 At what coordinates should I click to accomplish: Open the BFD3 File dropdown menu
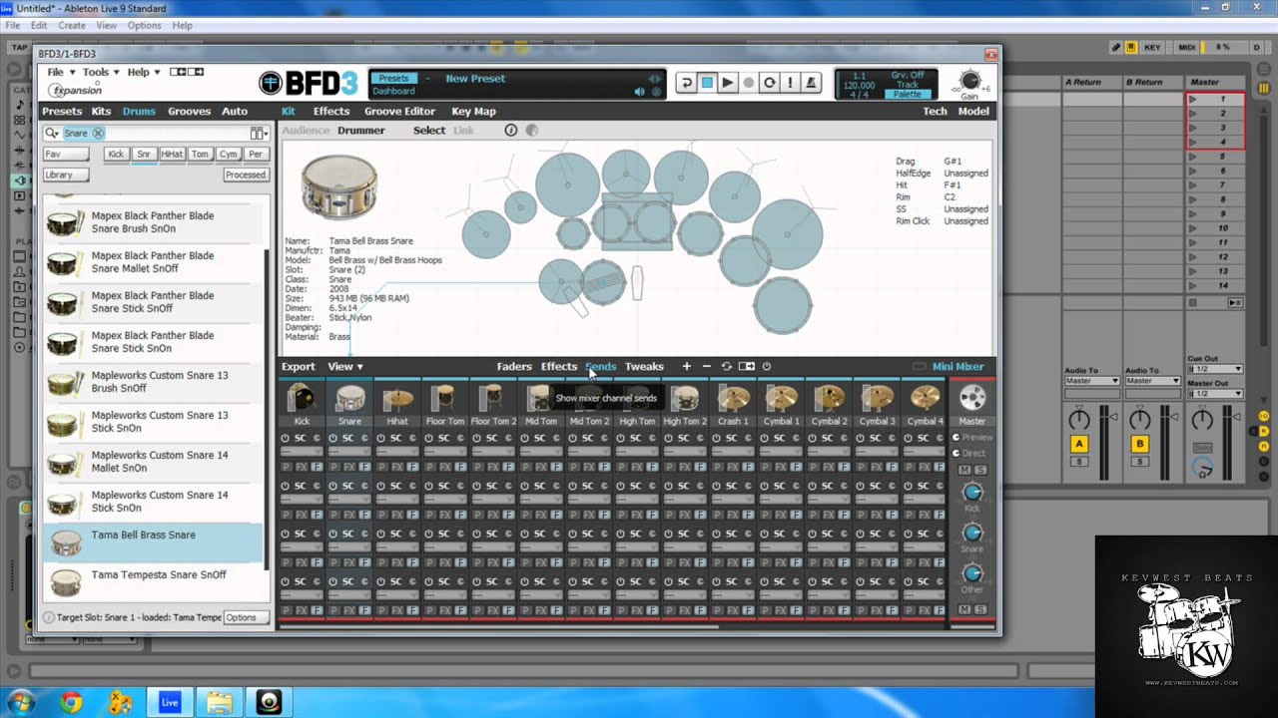[60, 72]
